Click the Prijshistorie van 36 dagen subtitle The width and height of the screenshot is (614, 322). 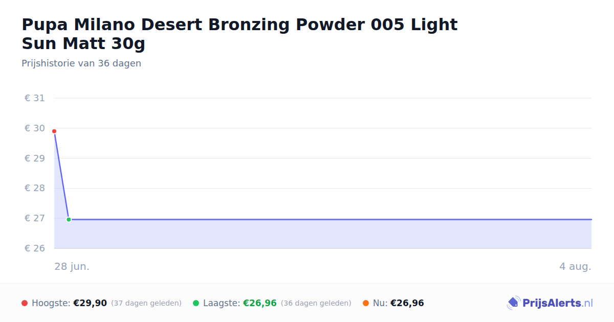click(81, 63)
